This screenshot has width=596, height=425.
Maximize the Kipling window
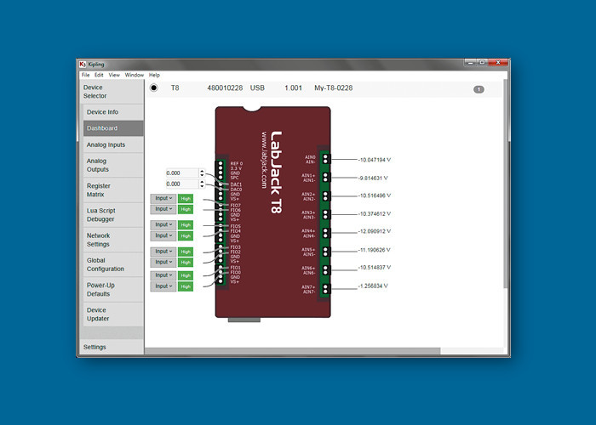tap(482, 62)
